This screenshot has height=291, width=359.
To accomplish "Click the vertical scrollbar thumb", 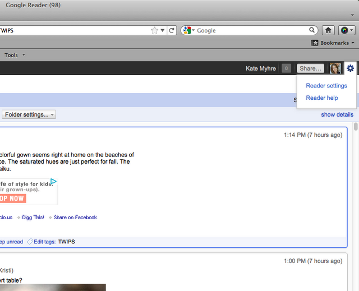I will tap(356, 127).
